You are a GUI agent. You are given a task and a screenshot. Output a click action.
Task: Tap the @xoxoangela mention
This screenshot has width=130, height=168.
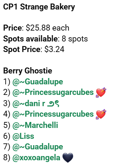tap(36, 158)
